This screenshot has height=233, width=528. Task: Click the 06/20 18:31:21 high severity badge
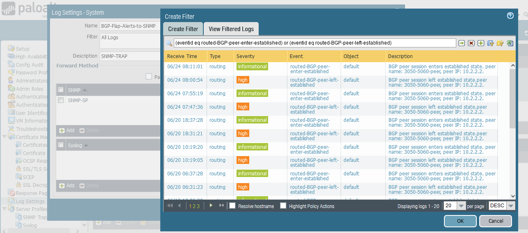[243, 134]
